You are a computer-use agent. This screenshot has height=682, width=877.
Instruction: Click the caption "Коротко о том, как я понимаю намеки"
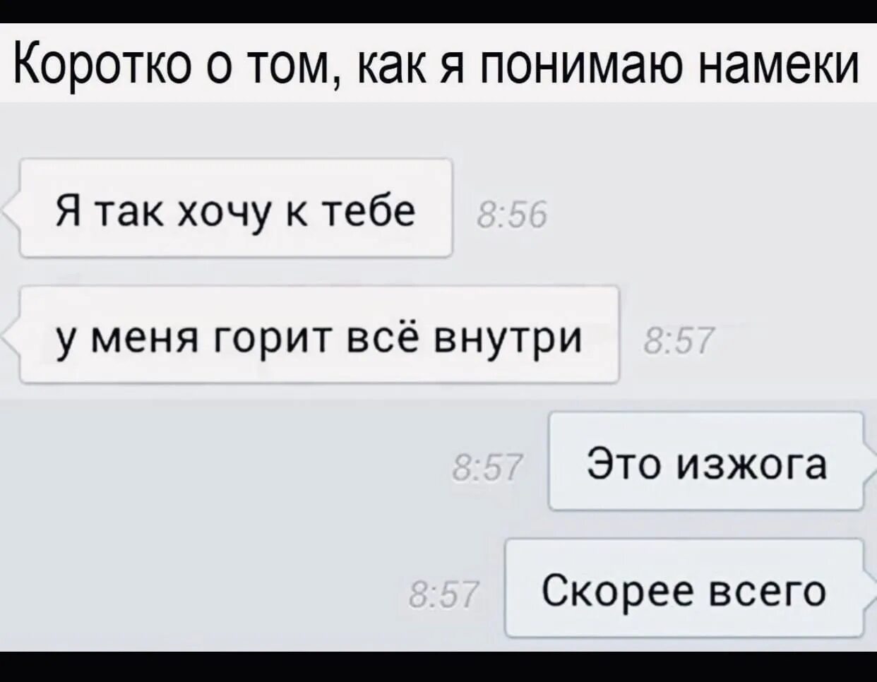pos(436,64)
